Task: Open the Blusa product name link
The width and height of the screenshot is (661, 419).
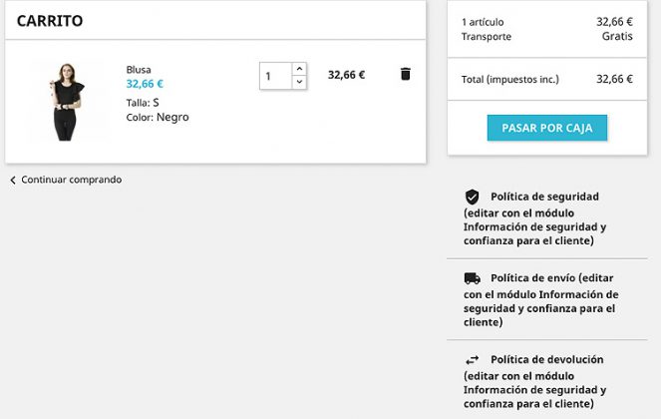Action: [139, 70]
